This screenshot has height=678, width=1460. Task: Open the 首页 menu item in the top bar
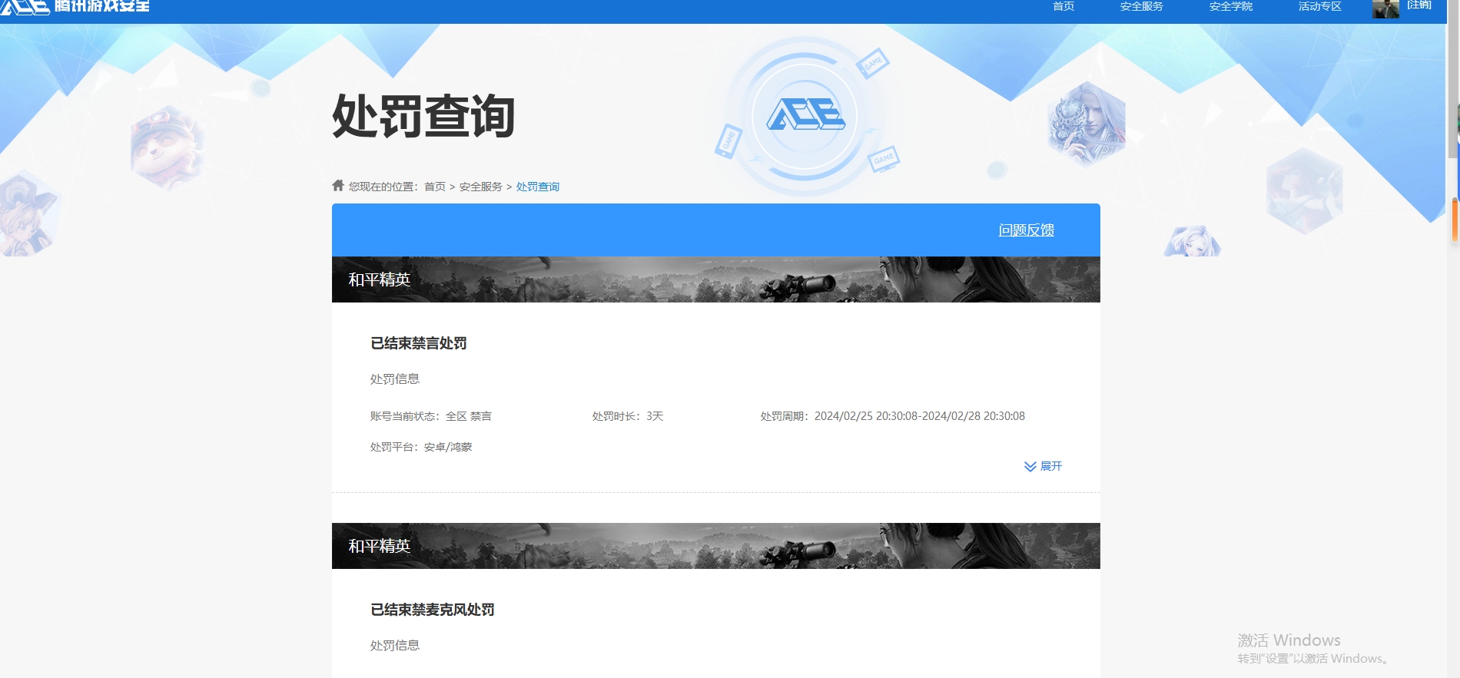(x=1063, y=6)
